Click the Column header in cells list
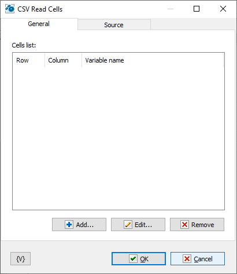This screenshot has height=274, width=237. point(63,60)
